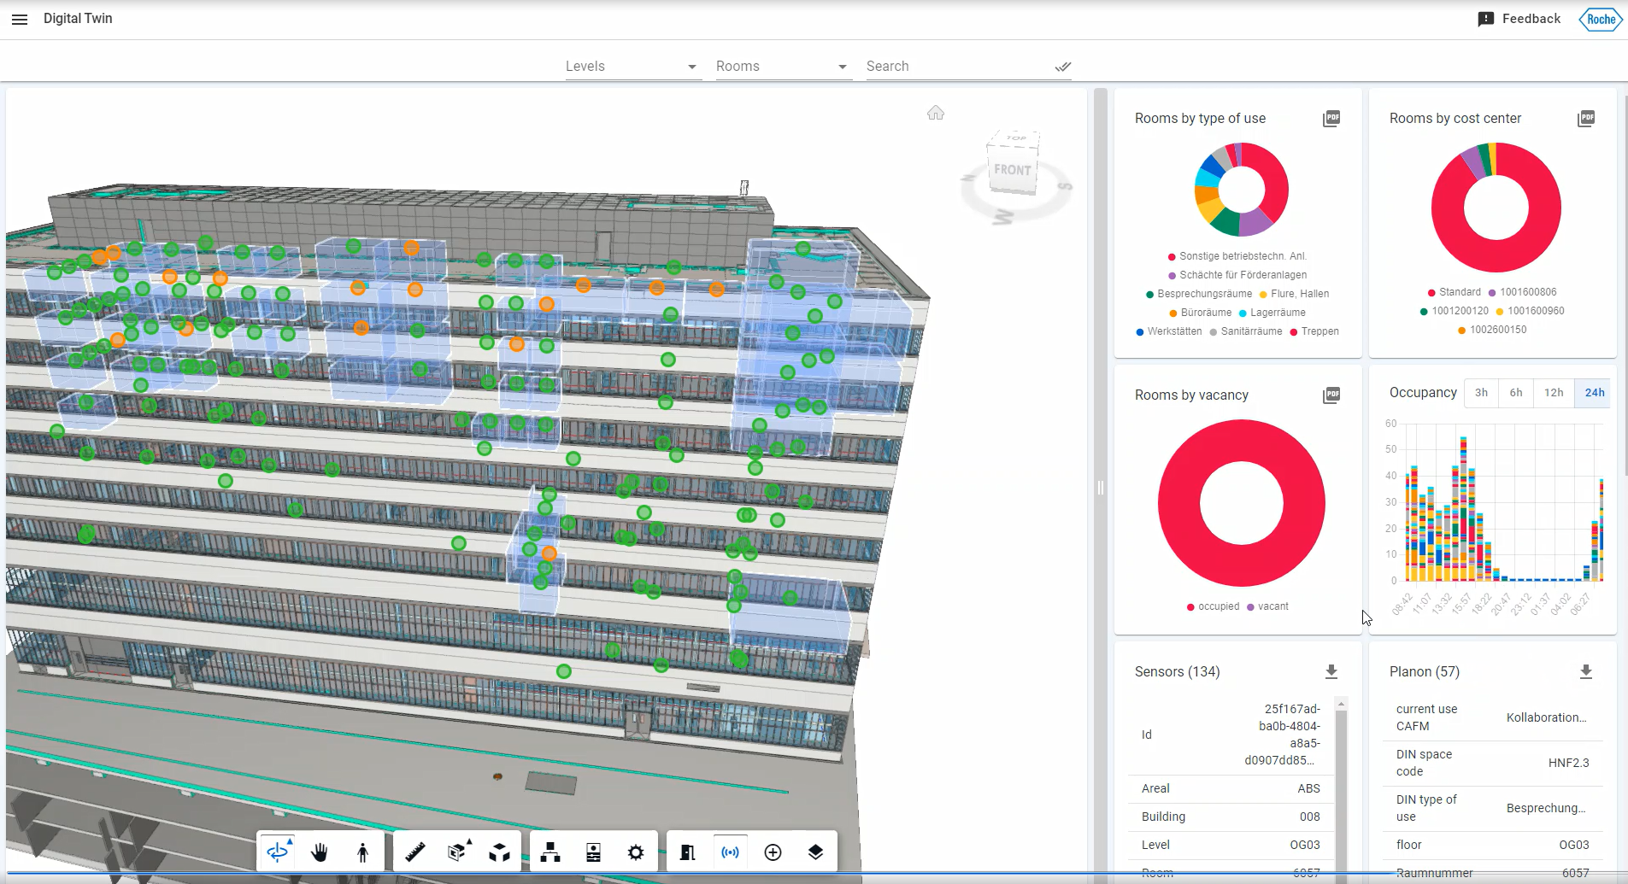
Task: Click the Explode model tool
Action: [x=500, y=852]
